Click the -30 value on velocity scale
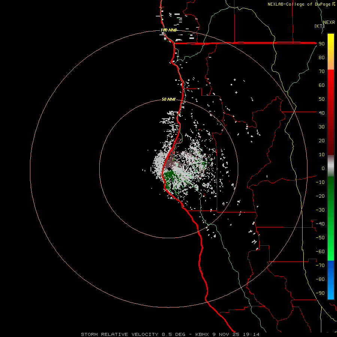This screenshot has height=337, width=337. click(x=320, y=210)
